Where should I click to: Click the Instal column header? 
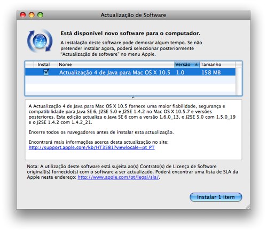tap(46, 64)
